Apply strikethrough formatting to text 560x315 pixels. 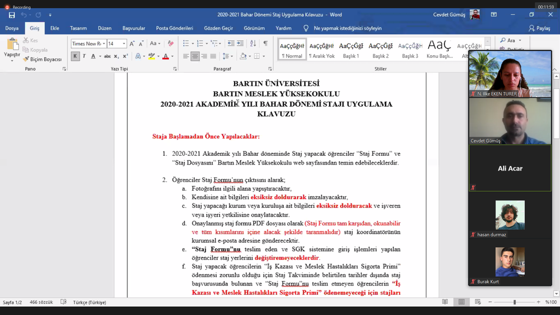(x=107, y=56)
